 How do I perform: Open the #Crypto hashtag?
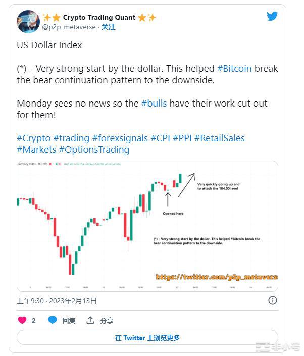click(33, 138)
